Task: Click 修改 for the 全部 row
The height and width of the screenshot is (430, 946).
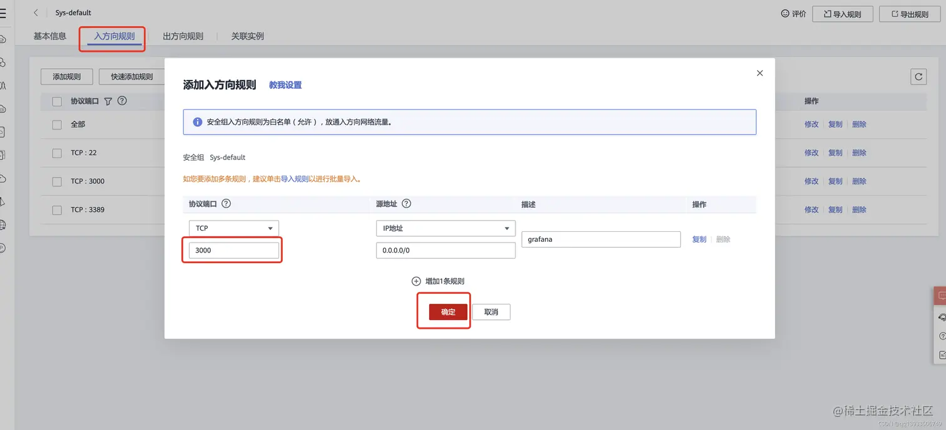Action: pyautogui.click(x=811, y=124)
